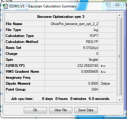Select file name OliviaPini_benzene_sym_opt_2_2

[74, 24]
